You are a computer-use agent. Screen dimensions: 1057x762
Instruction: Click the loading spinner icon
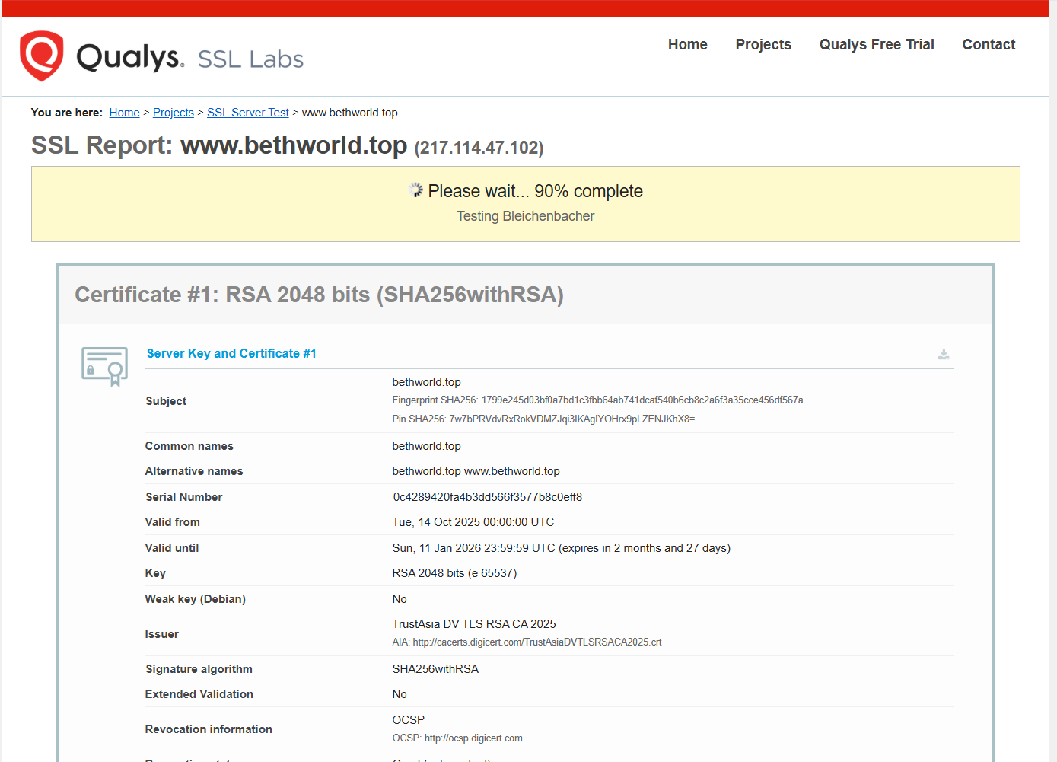click(415, 190)
